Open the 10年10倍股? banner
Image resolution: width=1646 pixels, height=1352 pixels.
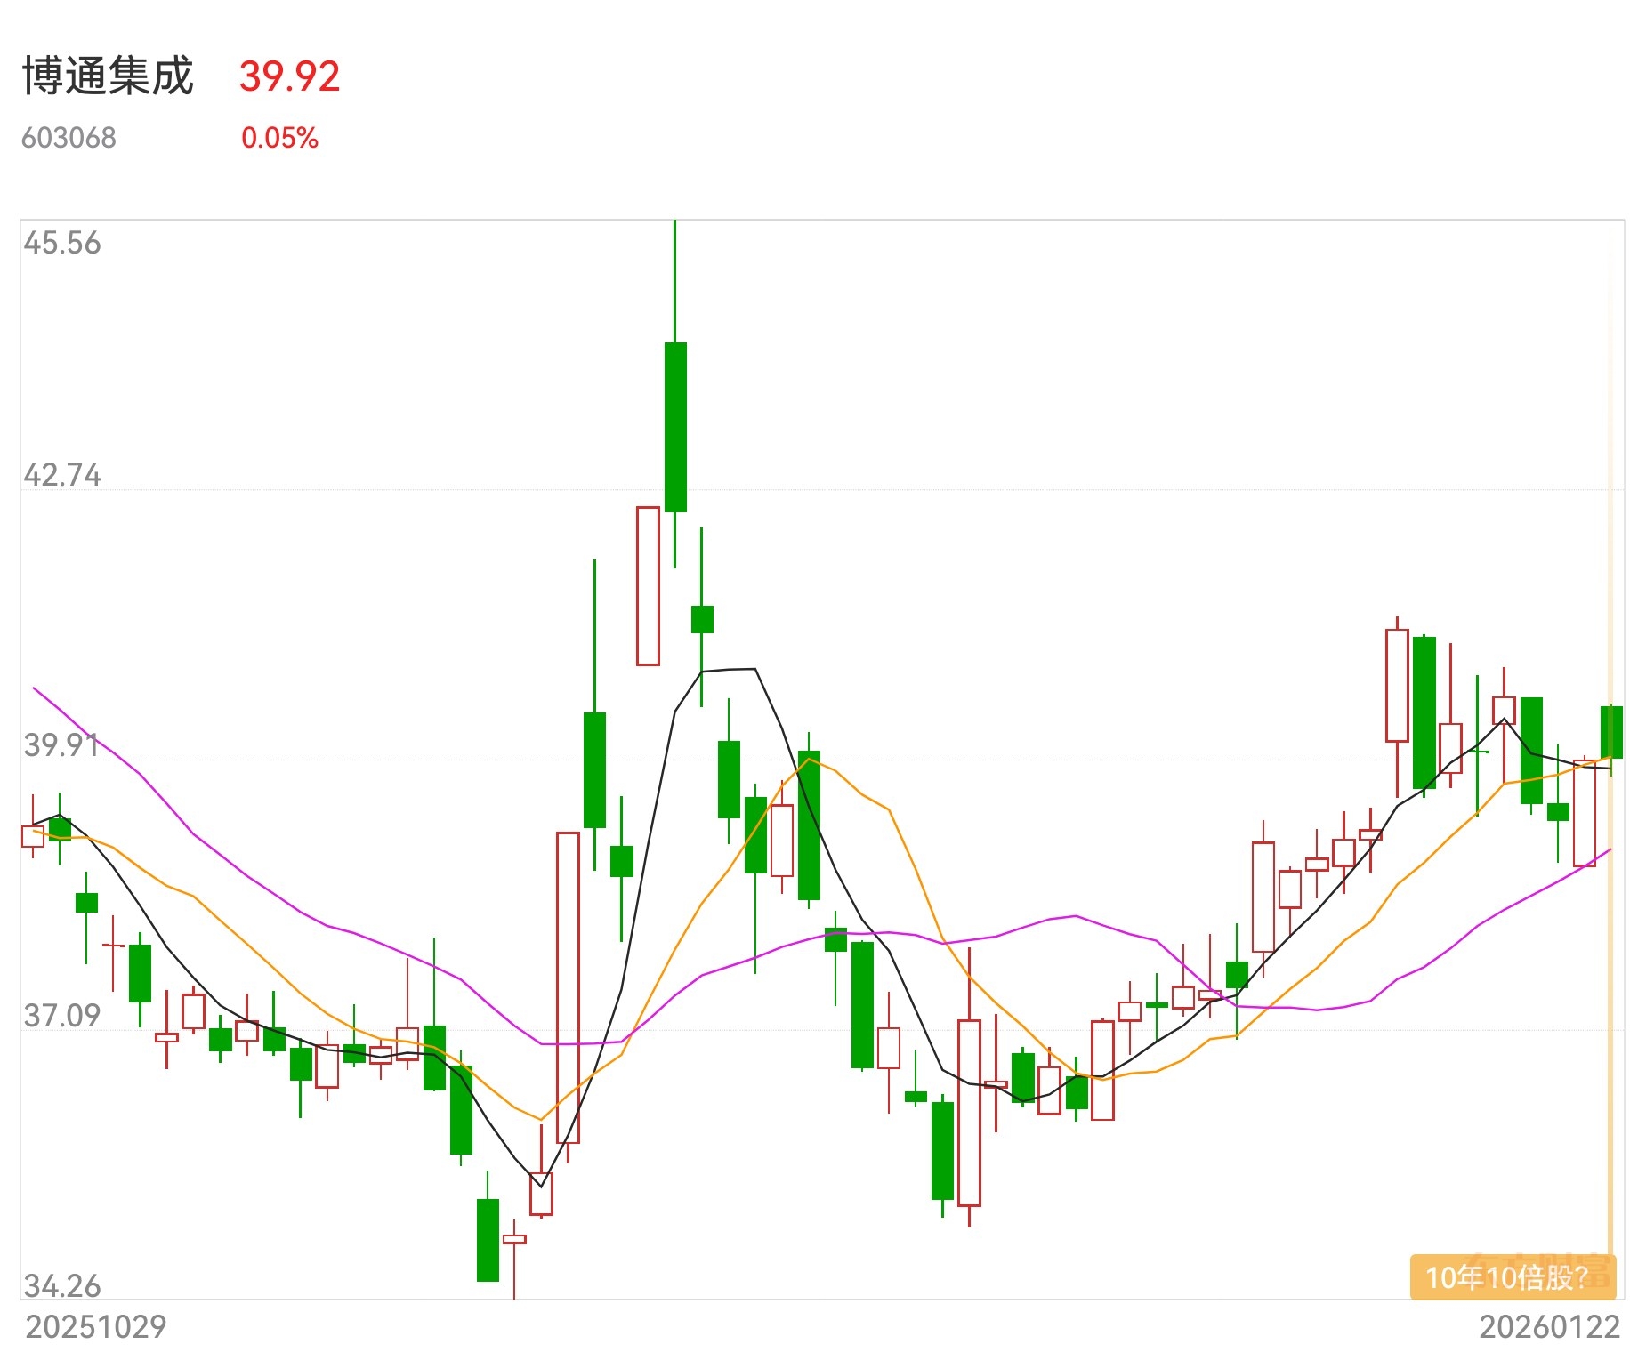tap(1513, 1277)
